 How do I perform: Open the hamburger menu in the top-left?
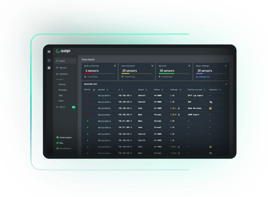(x=49, y=52)
